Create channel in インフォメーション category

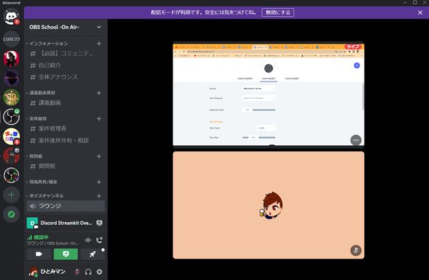coord(99,44)
